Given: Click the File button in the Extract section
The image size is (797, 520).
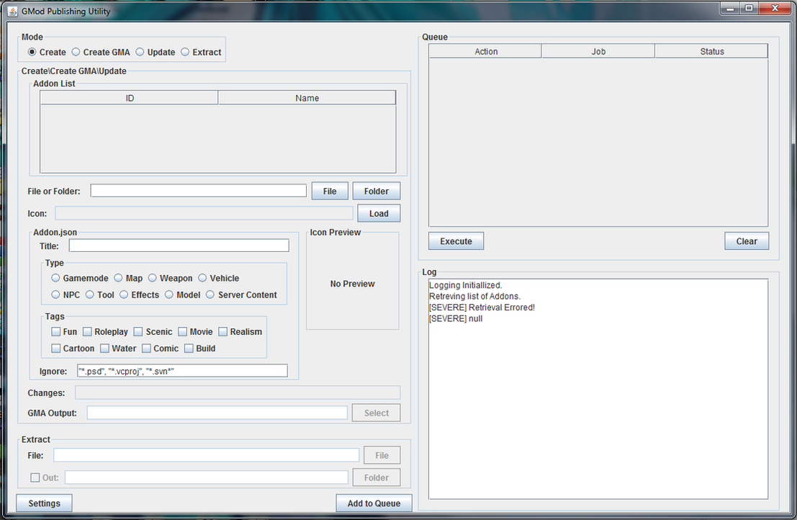Looking at the screenshot, I should click(x=382, y=455).
